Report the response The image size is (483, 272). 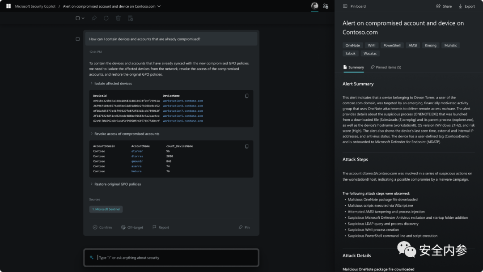tap(161, 227)
